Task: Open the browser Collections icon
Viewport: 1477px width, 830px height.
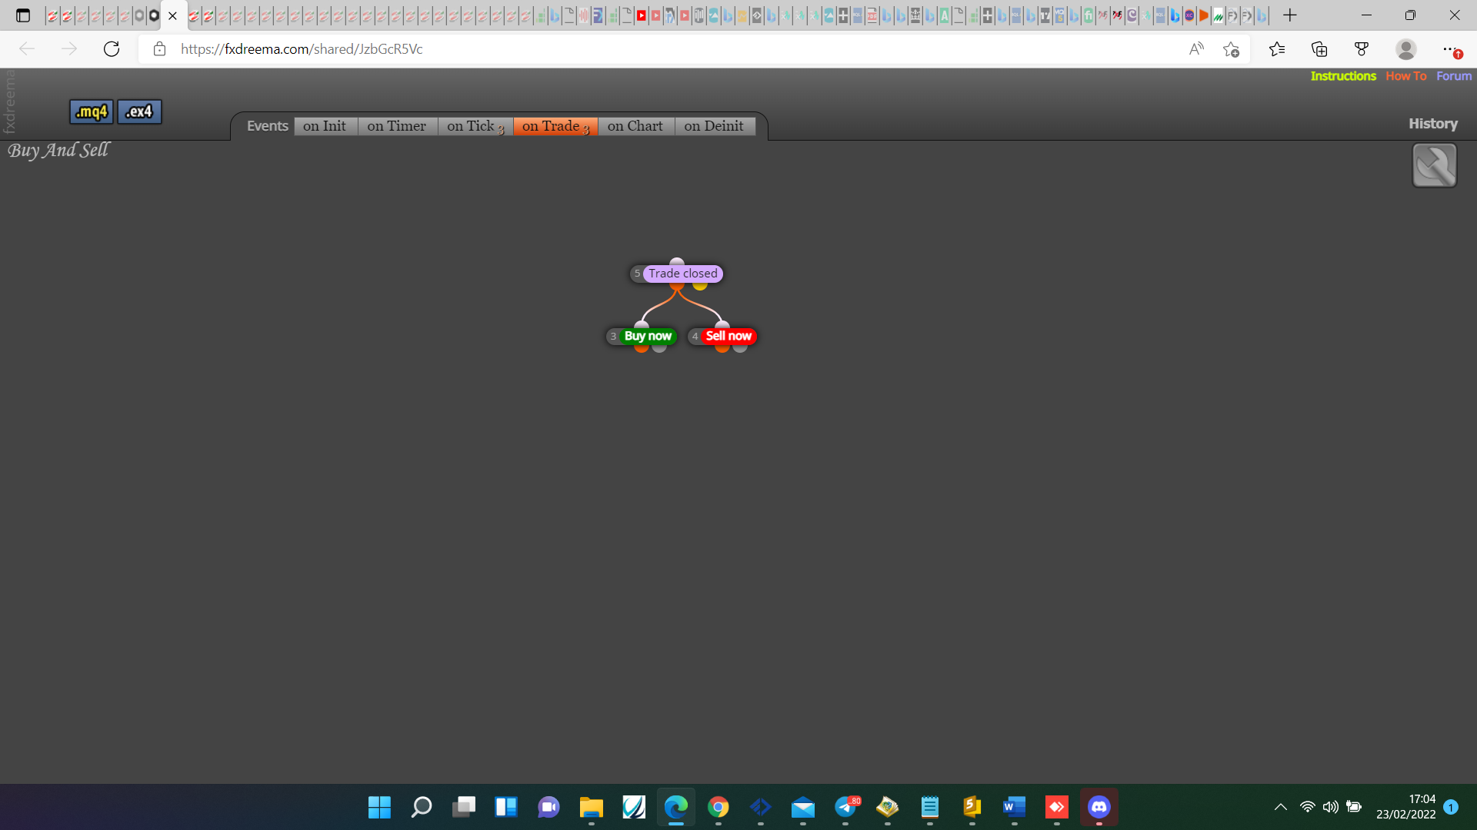Action: [x=1319, y=49]
